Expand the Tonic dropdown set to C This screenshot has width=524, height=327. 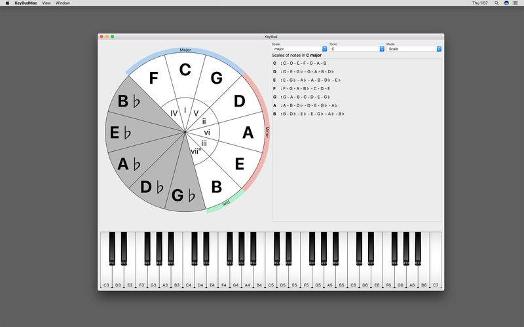(356, 49)
